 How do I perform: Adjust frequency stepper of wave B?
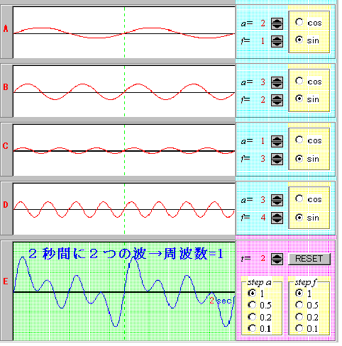pos(277,100)
